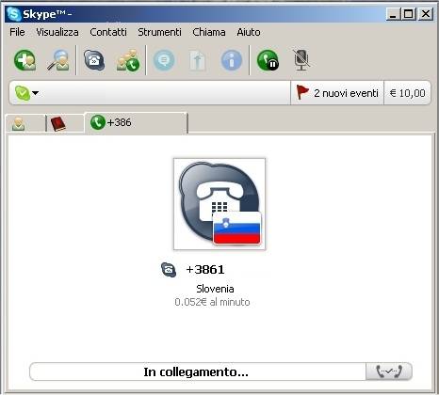Open the Visualizza menu
This screenshot has width=439, height=395.
point(57,32)
